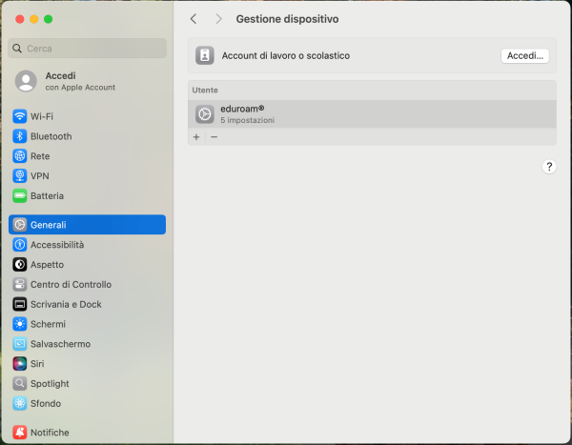Click the Wi-Fi icon in sidebar
The width and height of the screenshot is (572, 445).
tap(20, 116)
